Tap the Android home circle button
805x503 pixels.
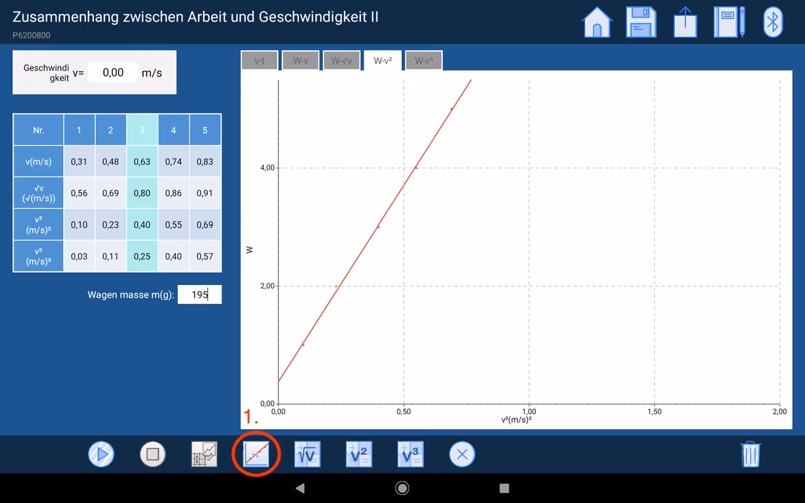402,488
